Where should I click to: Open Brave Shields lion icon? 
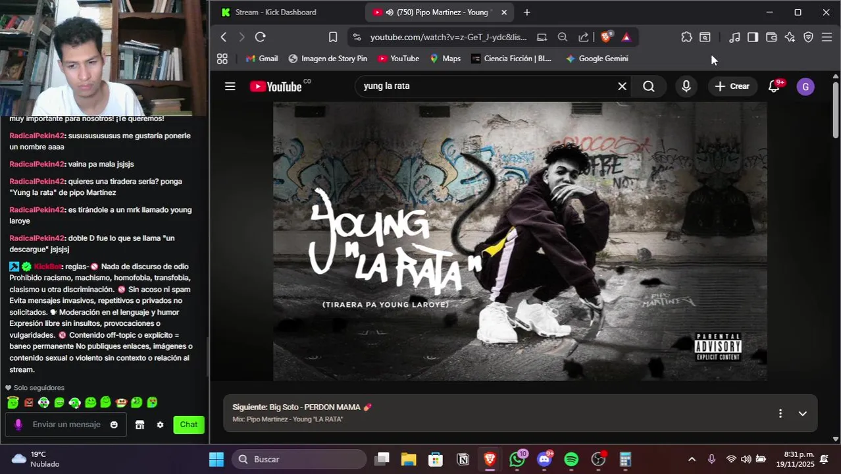coord(606,37)
